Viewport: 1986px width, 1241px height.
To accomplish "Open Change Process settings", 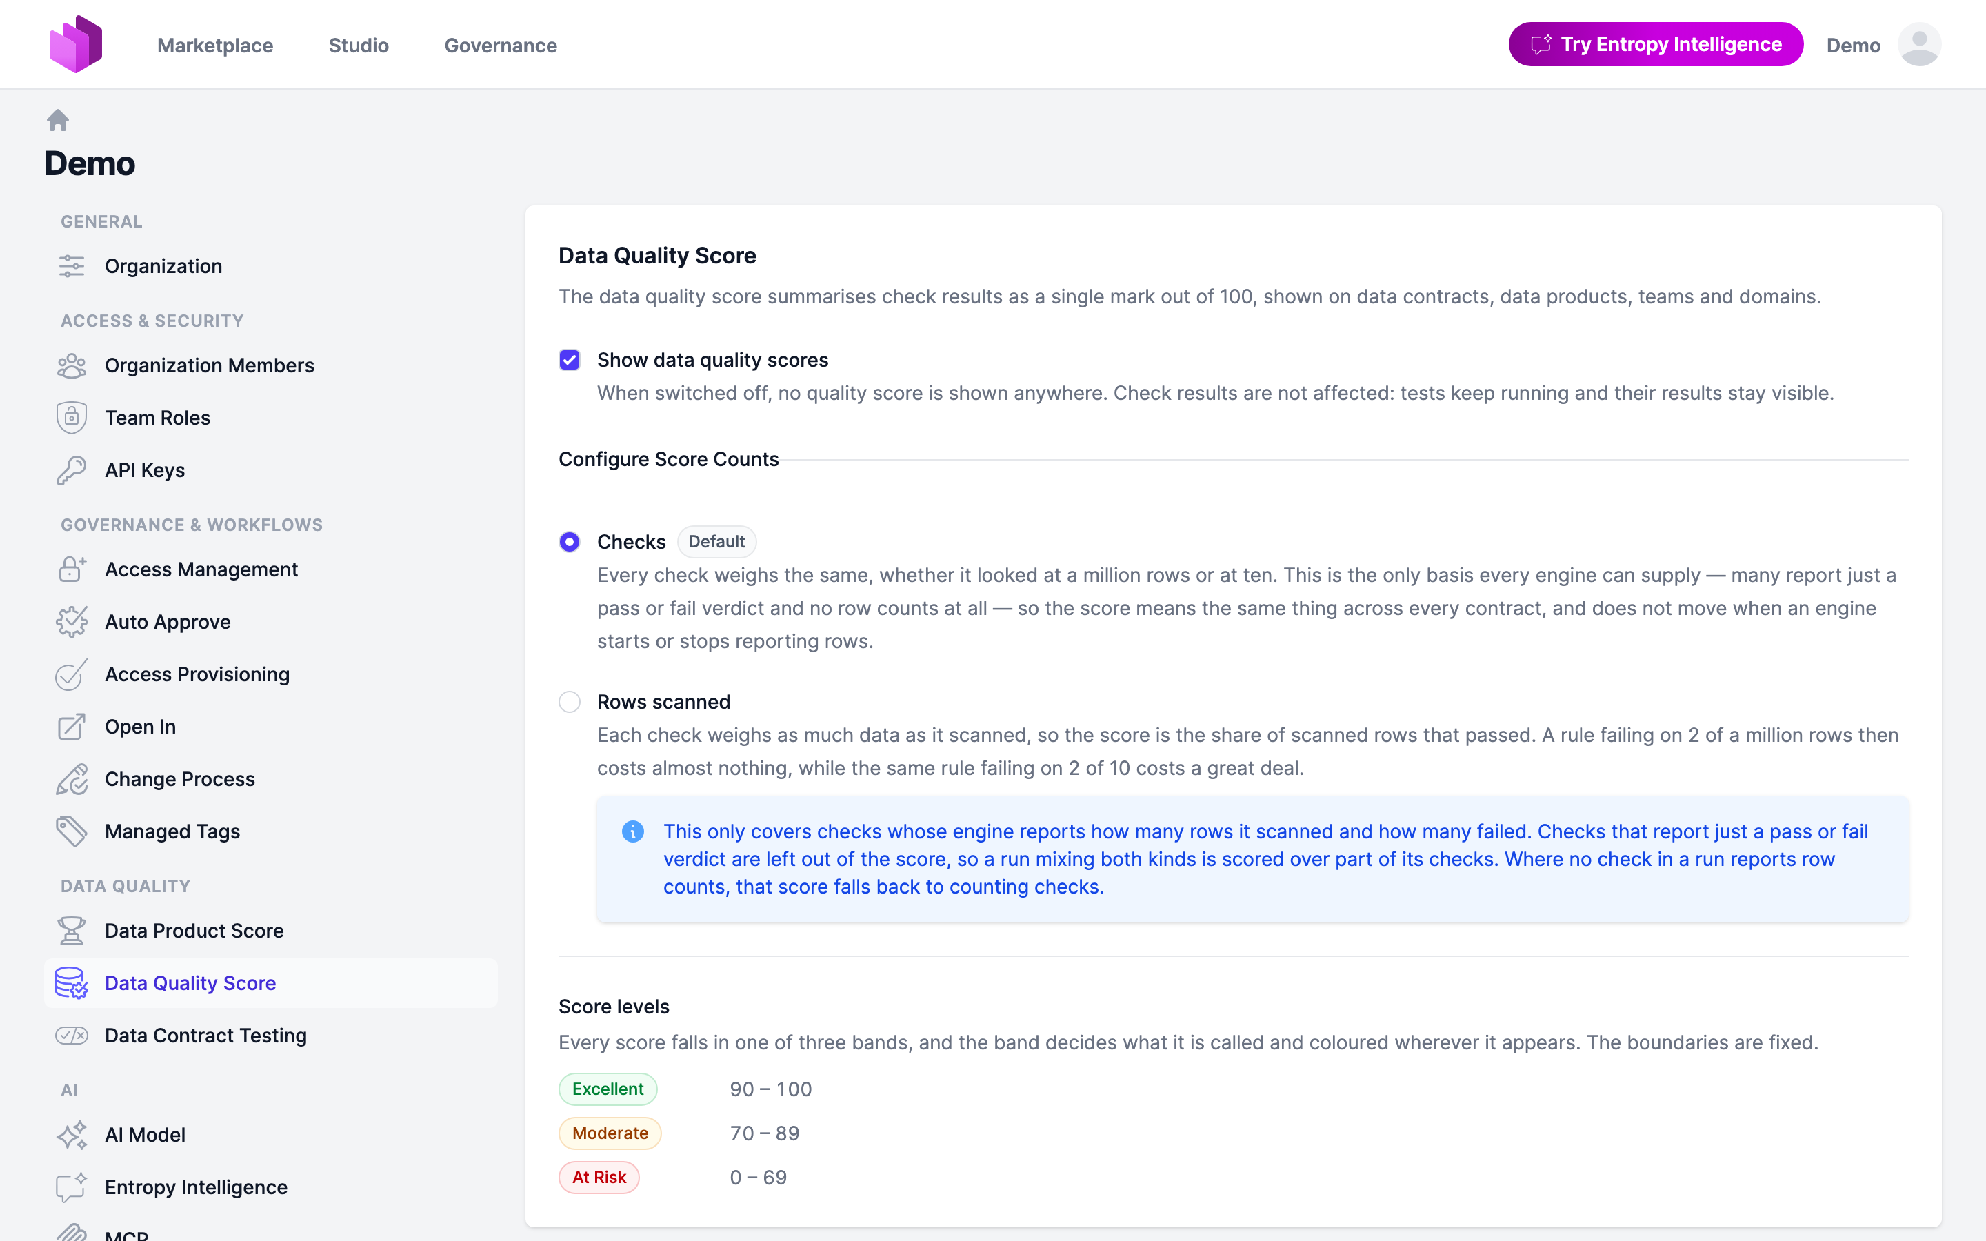I will [x=271, y=780].
